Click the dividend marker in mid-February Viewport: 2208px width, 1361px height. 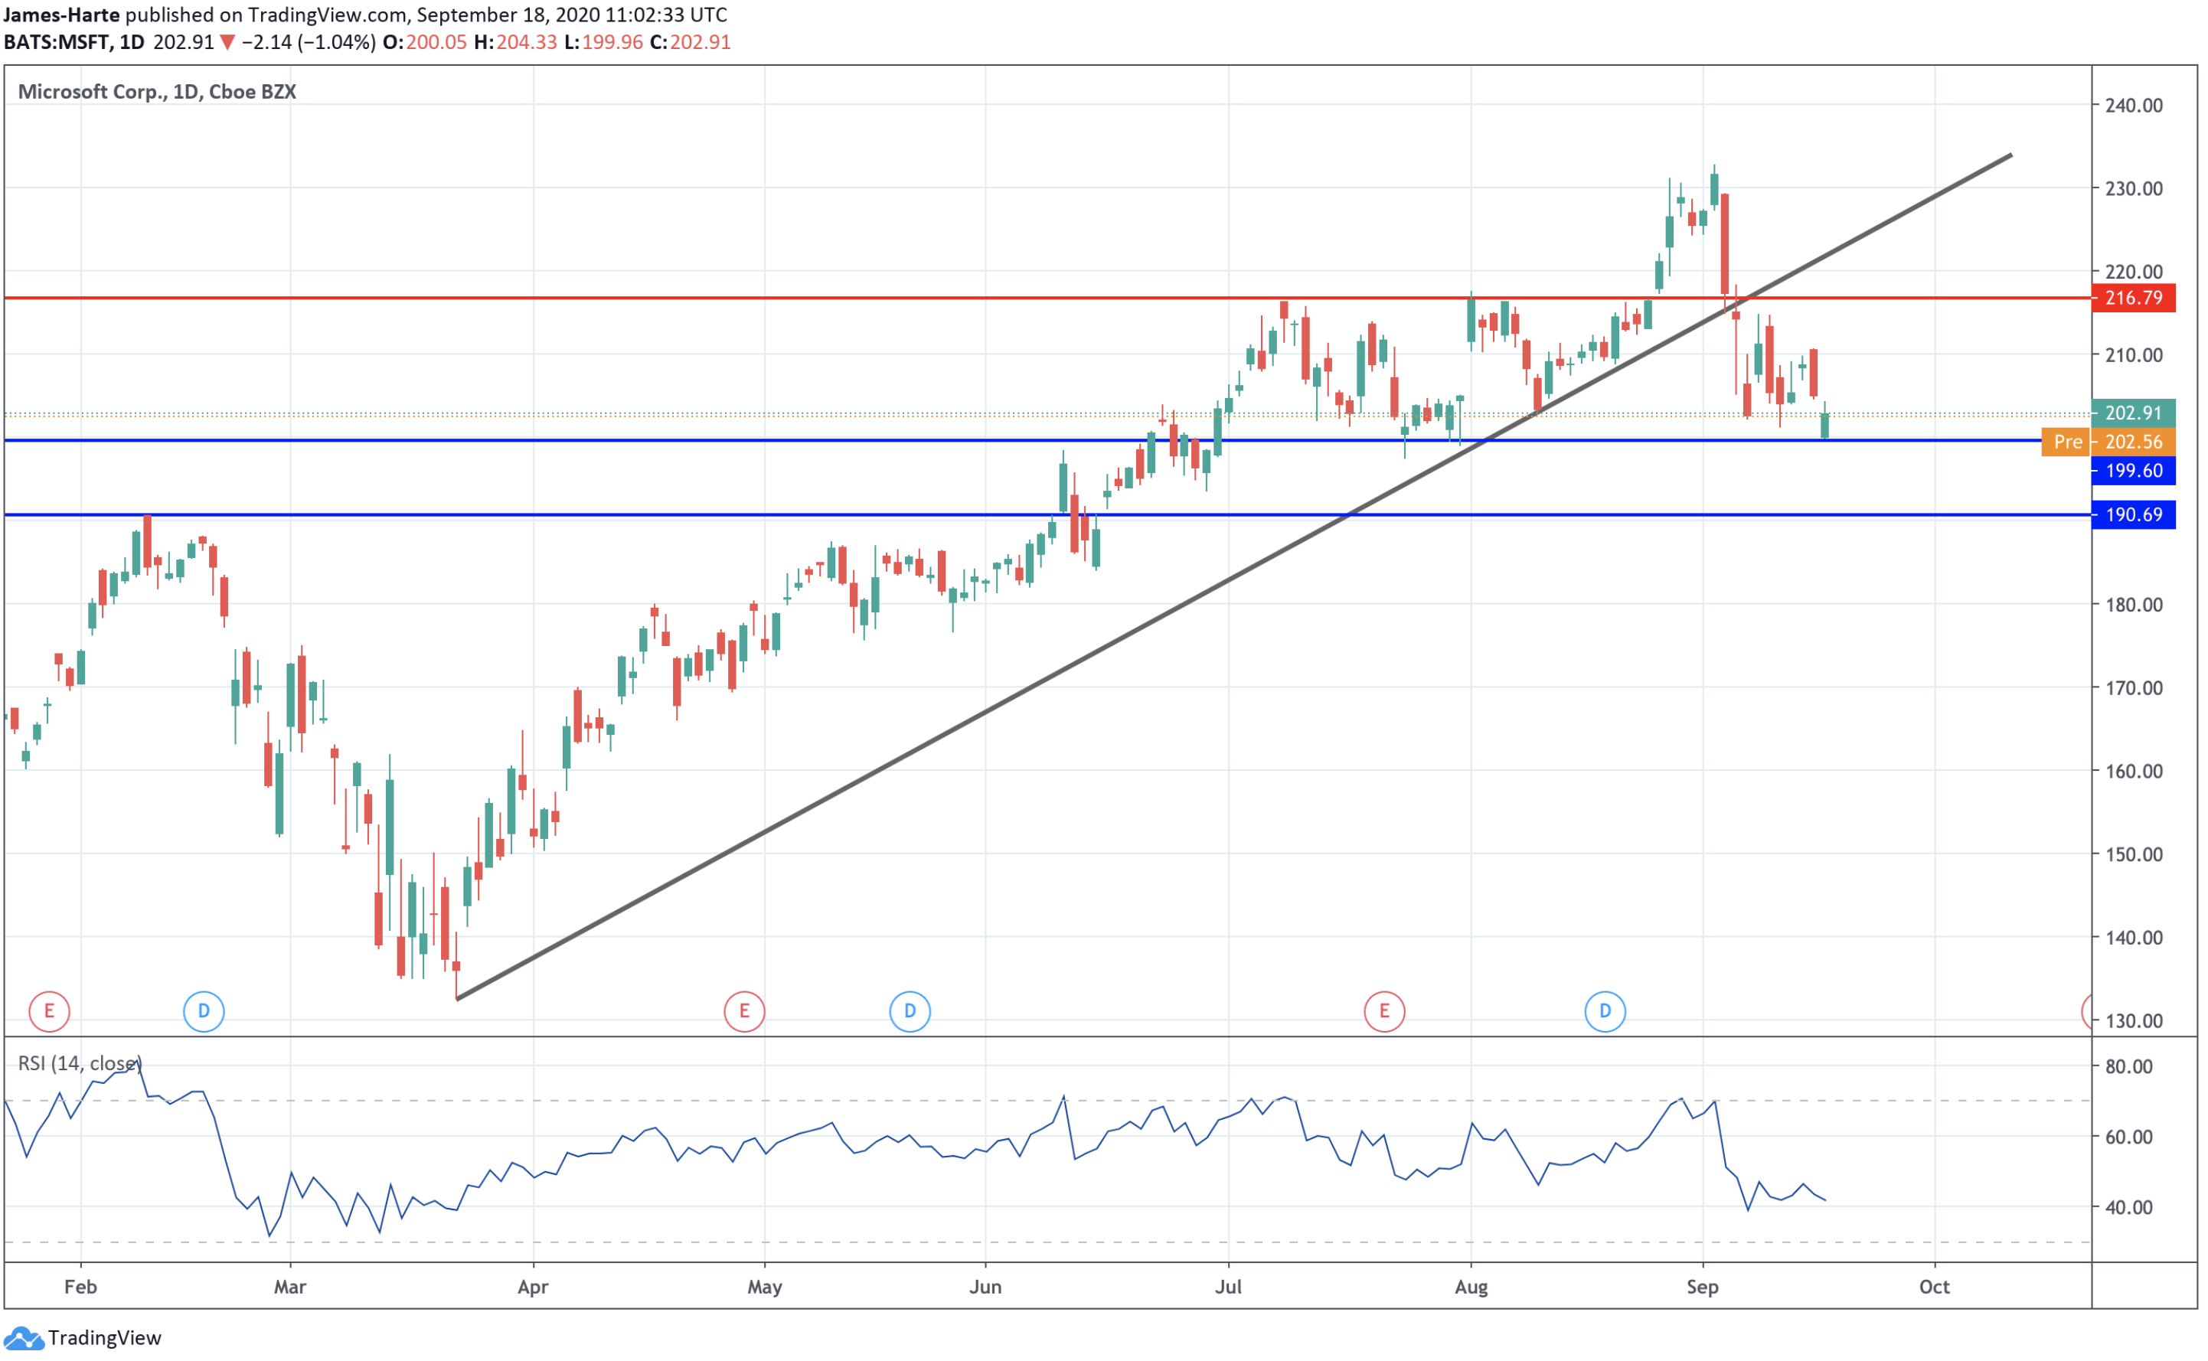click(204, 1012)
